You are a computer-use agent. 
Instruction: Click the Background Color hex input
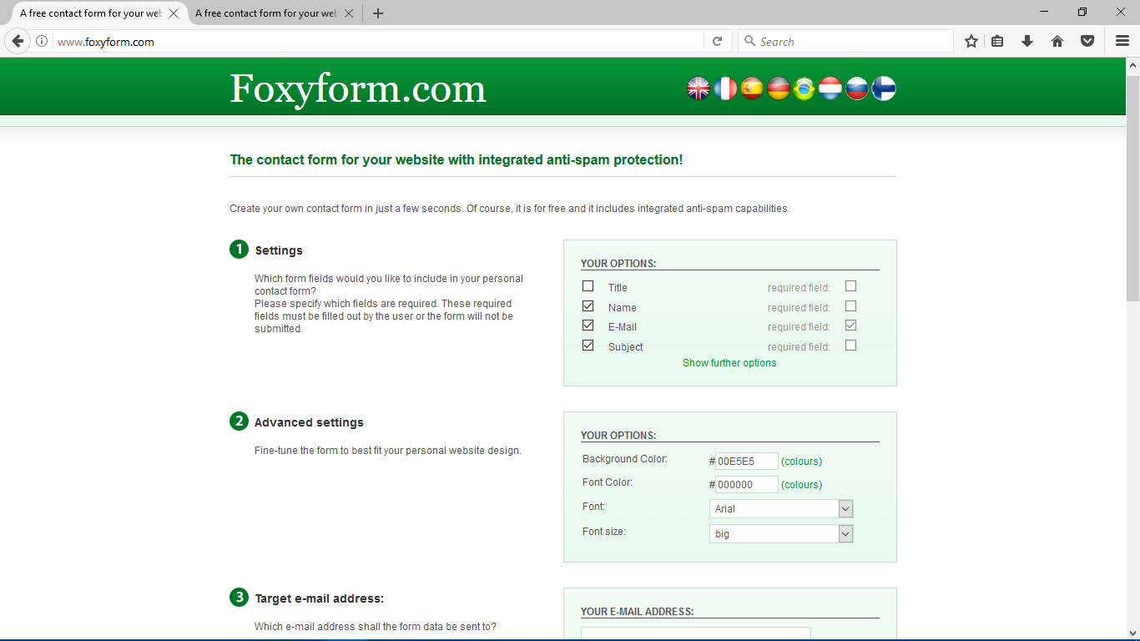747,462
